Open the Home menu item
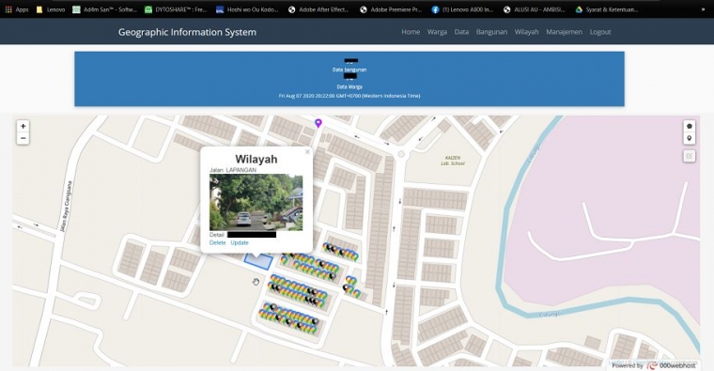Screen dimensions: 714x371 point(411,32)
